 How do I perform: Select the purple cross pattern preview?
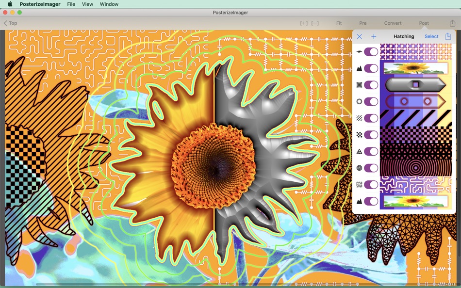[416, 52]
